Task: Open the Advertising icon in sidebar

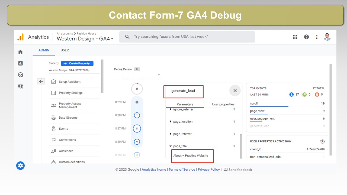Action: [x=21, y=86]
